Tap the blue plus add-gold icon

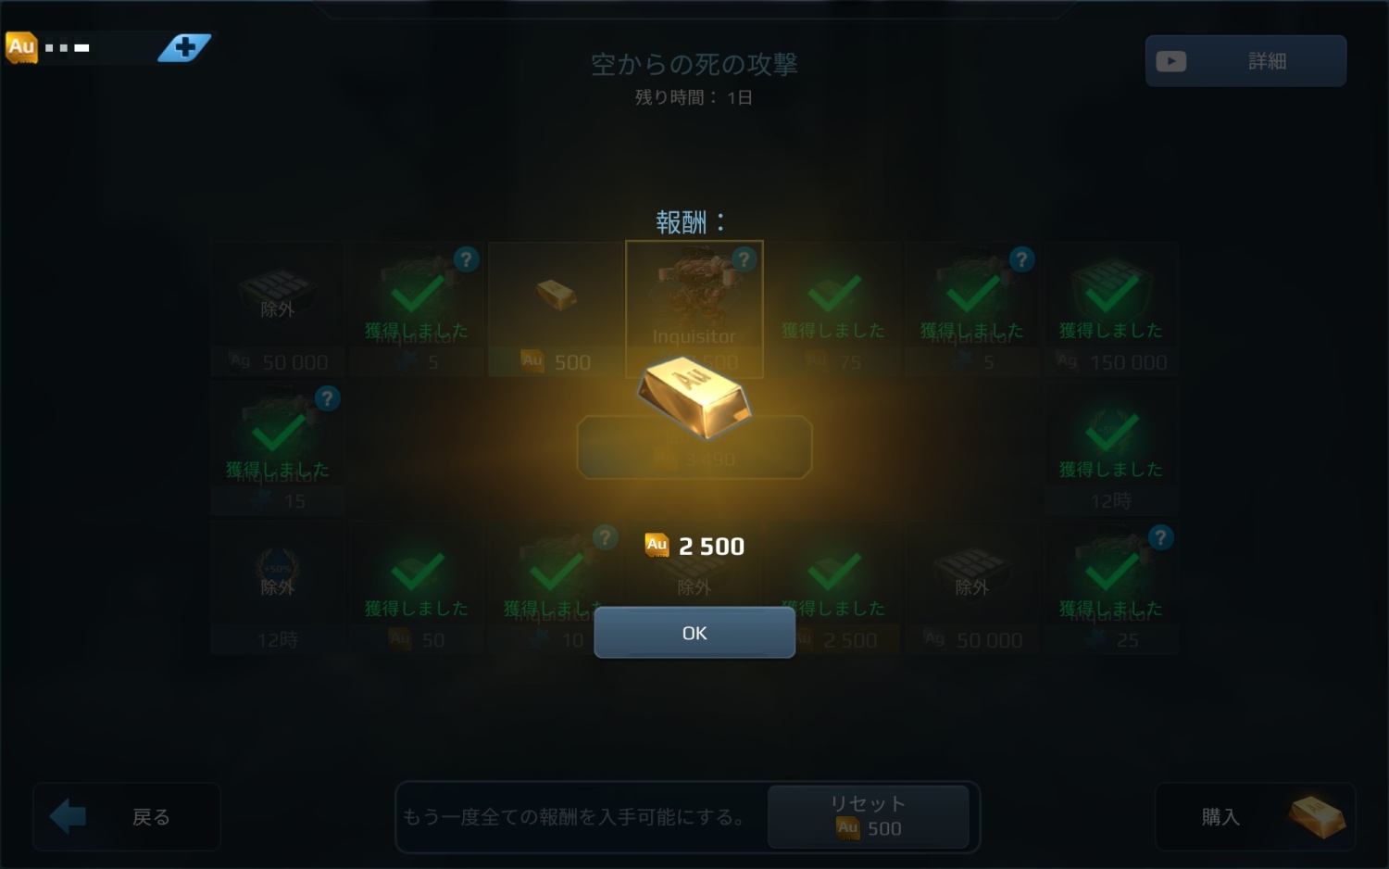[x=184, y=47]
